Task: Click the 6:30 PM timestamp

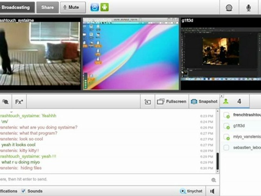Action: coord(207,168)
